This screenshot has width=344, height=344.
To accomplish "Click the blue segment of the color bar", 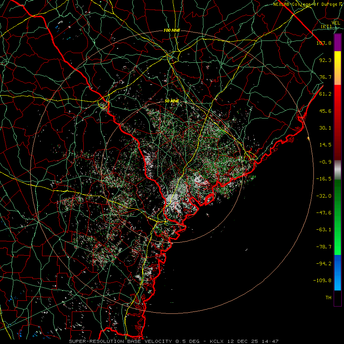I will tap(338, 273).
